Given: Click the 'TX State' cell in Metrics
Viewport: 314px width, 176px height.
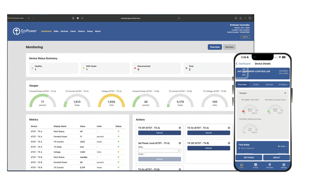Looking at the screenshot, I should tap(57, 147).
